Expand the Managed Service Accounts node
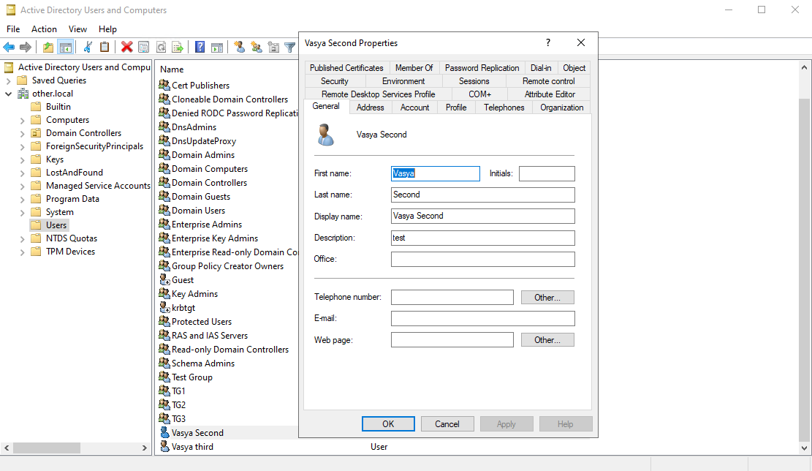 pyautogui.click(x=22, y=186)
